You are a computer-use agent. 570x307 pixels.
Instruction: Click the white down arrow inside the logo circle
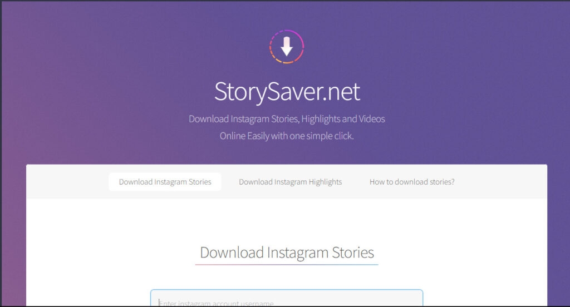pos(287,47)
